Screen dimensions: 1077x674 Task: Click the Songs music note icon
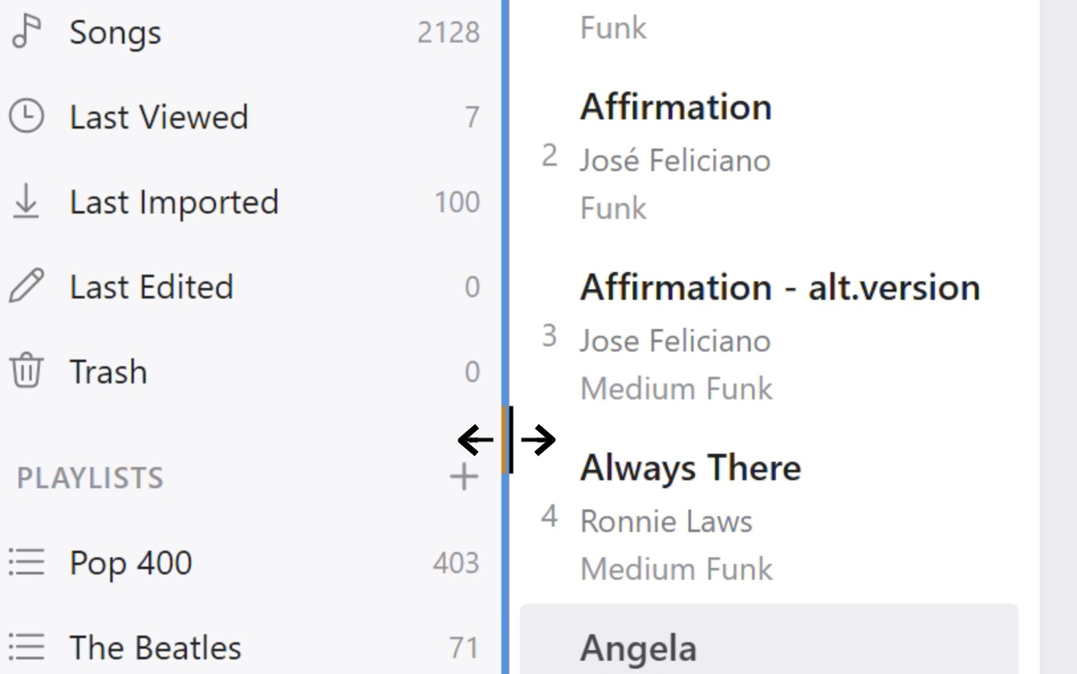pos(27,32)
